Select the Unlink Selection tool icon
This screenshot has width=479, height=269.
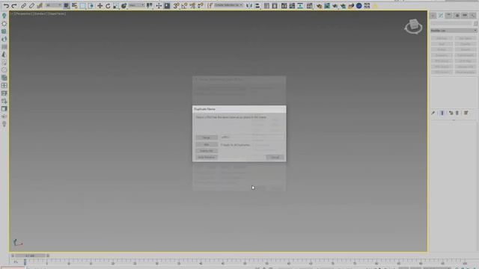[x=31, y=6]
